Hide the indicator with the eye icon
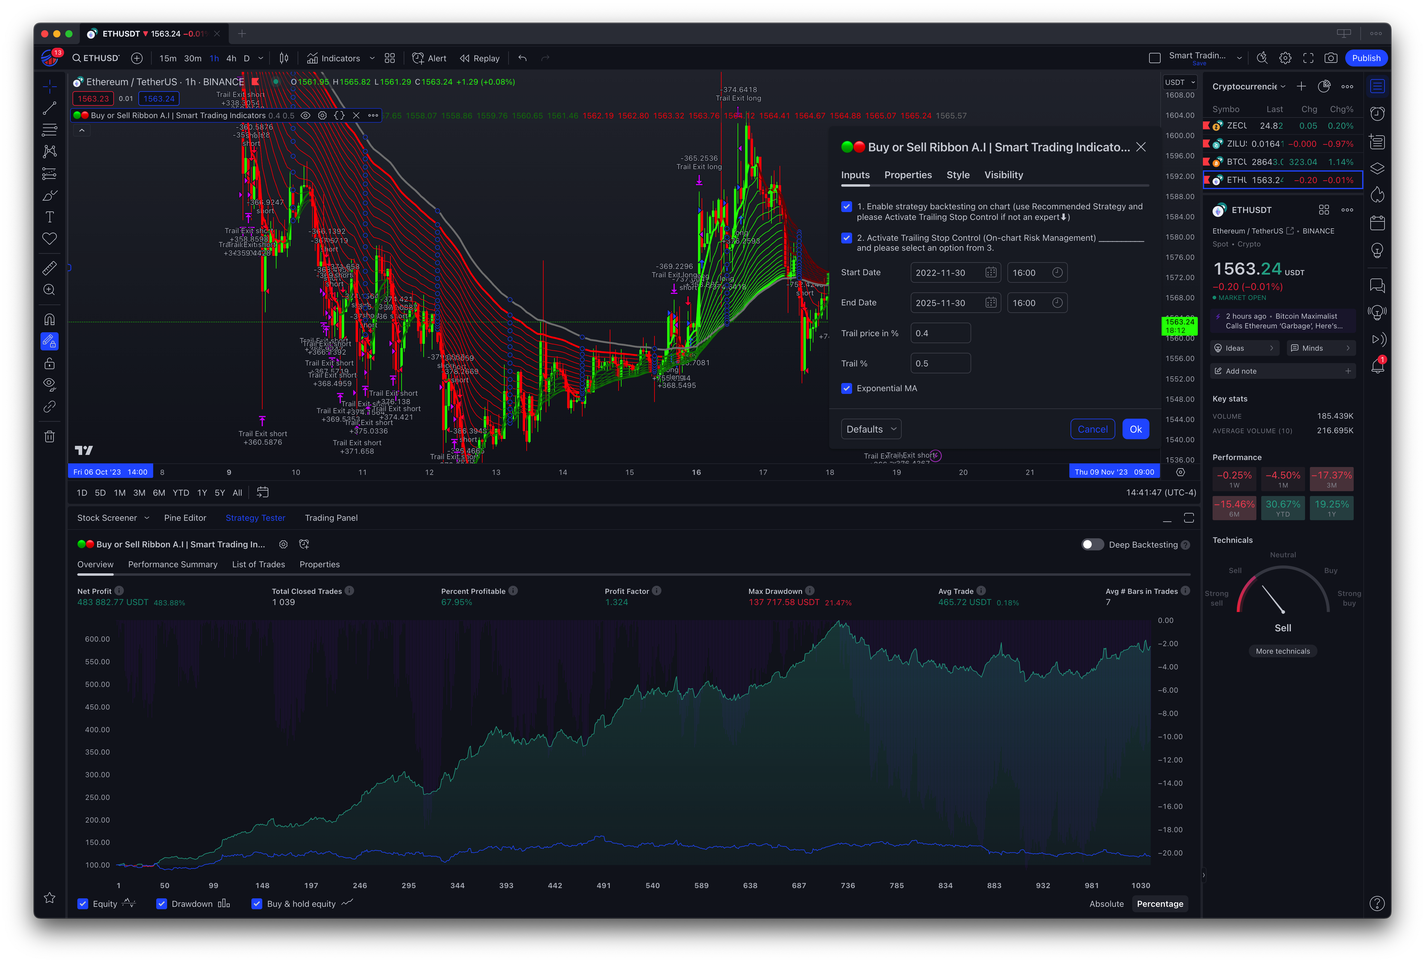1425x963 pixels. (305, 115)
